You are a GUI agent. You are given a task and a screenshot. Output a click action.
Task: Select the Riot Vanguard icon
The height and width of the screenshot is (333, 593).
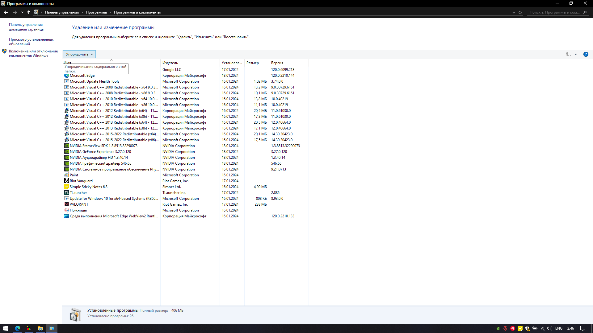point(66,181)
